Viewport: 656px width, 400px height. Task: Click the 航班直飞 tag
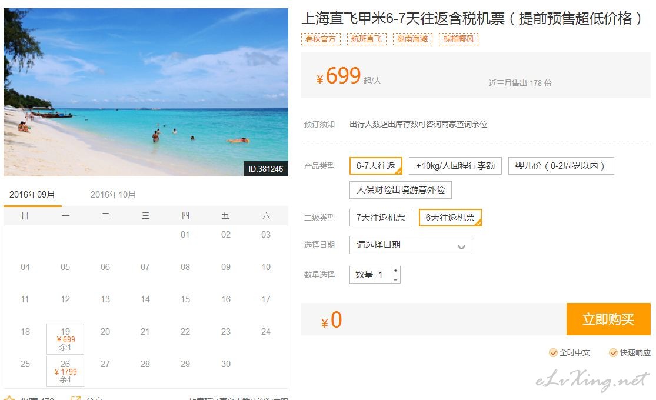click(367, 39)
